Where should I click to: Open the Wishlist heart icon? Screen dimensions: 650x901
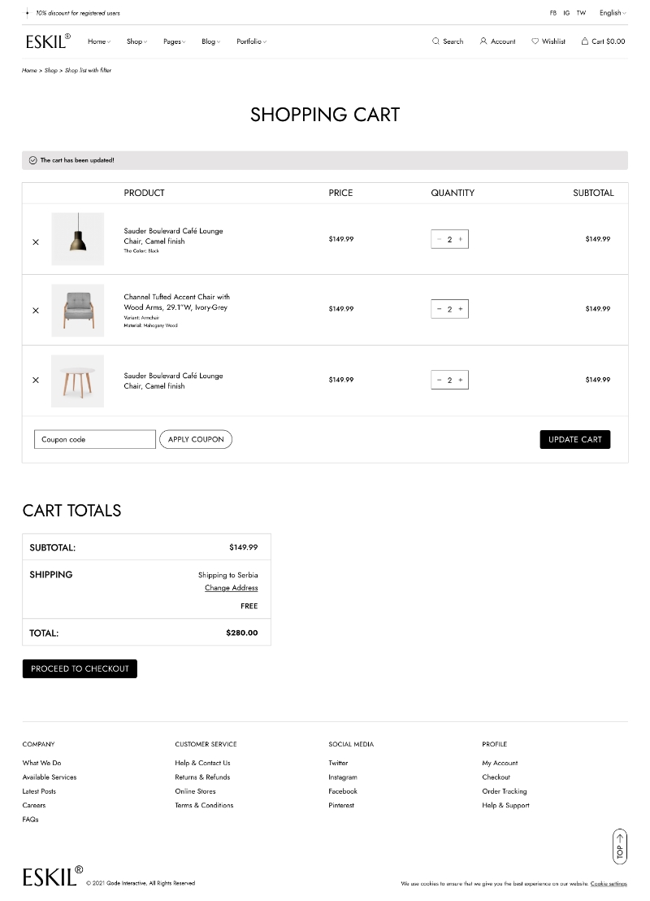click(x=535, y=41)
